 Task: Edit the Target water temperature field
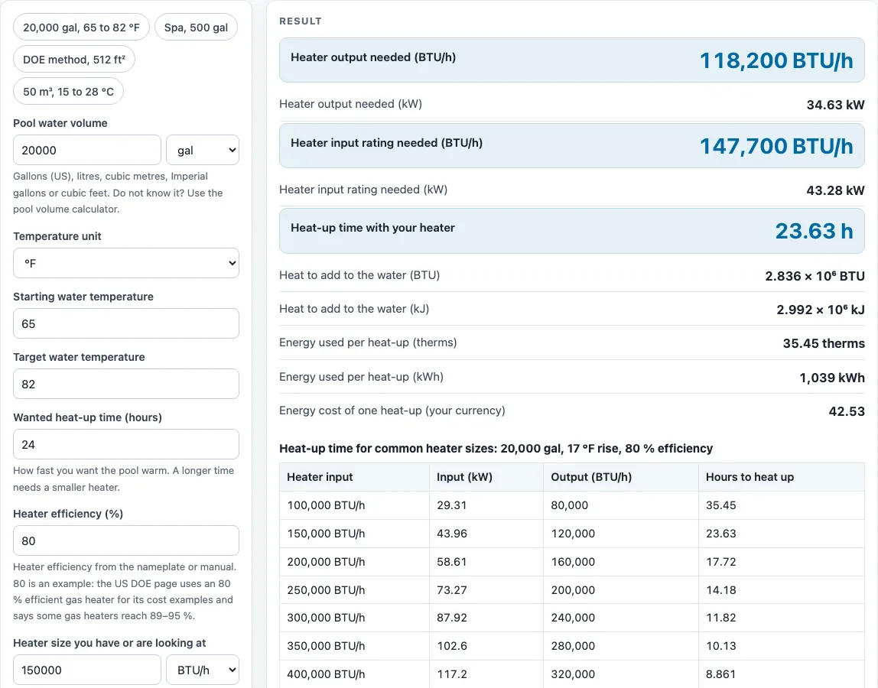(126, 384)
